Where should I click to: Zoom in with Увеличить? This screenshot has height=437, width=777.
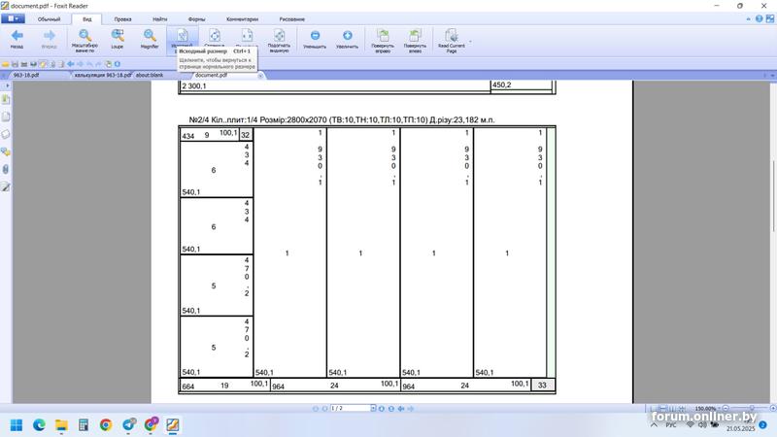[x=348, y=39]
